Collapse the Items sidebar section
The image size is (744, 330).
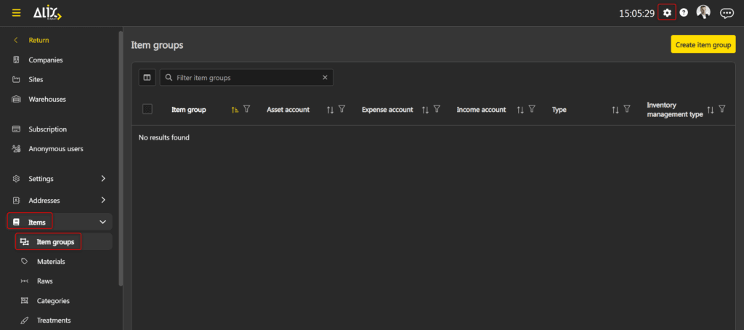(102, 222)
